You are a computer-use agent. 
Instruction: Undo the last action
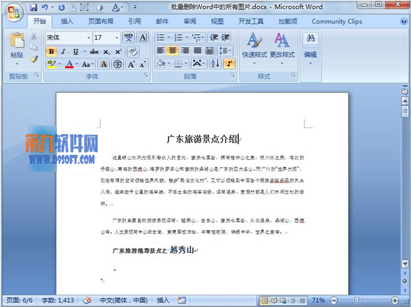tap(45, 8)
